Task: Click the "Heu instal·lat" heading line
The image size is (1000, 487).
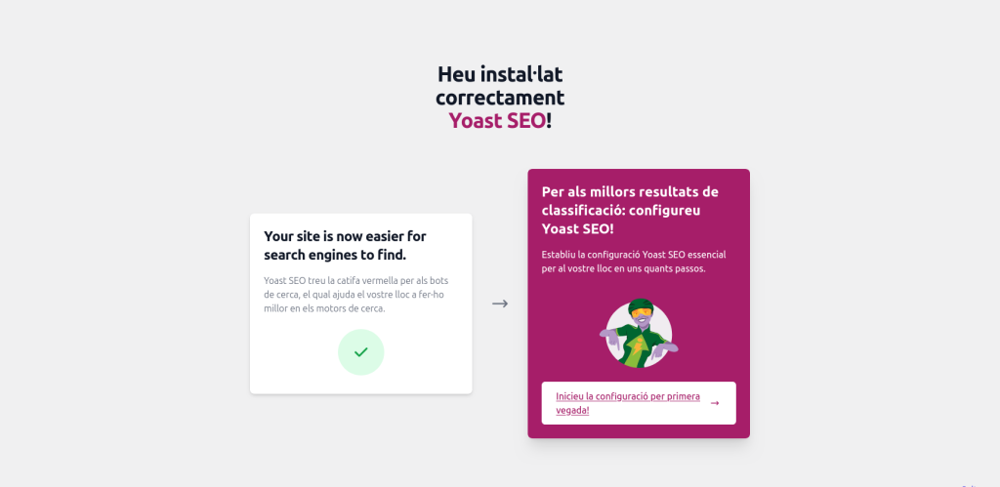Action: tap(500, 74)
